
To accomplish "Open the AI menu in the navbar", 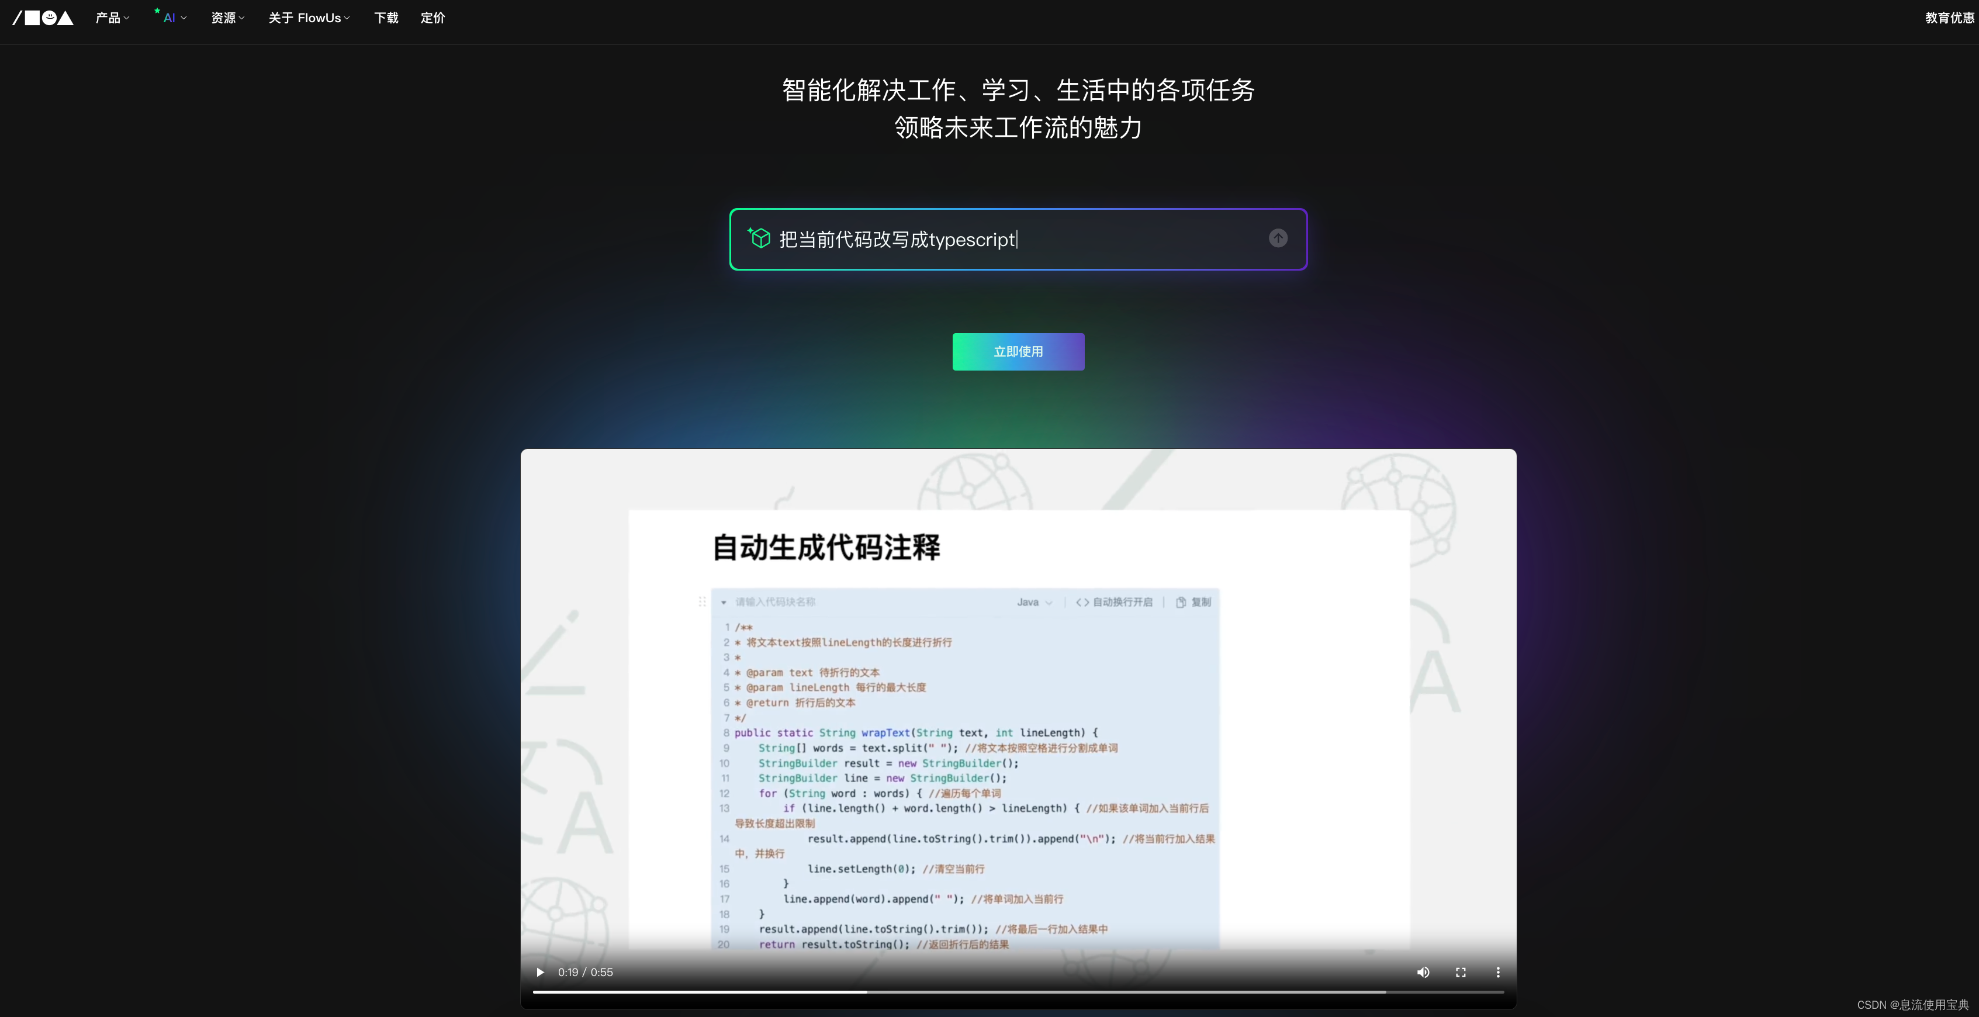I will point(171,17).
